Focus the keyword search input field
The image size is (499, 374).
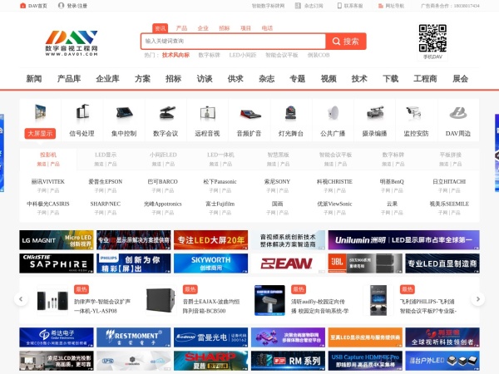(x=233, y=42)
